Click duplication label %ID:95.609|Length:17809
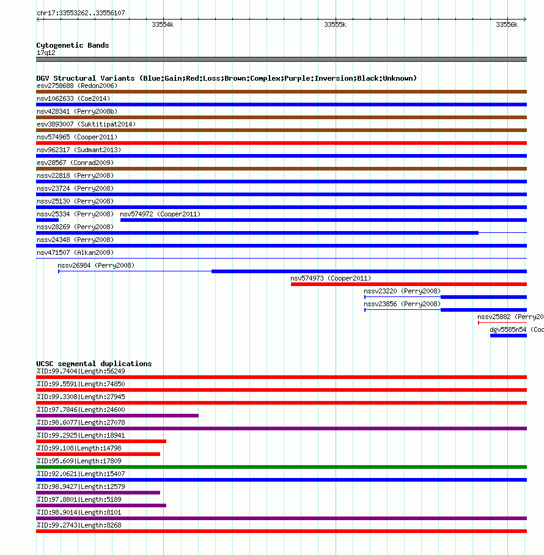 [x=79, y=461]
